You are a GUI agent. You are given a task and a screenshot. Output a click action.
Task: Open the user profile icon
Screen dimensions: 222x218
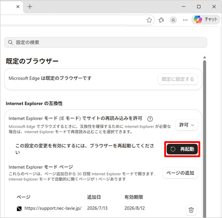coord(173,20)
